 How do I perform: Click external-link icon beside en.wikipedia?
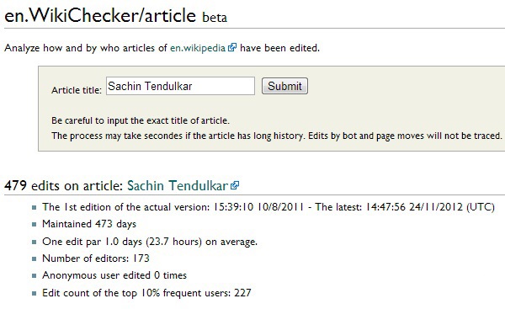coord(232,47)
